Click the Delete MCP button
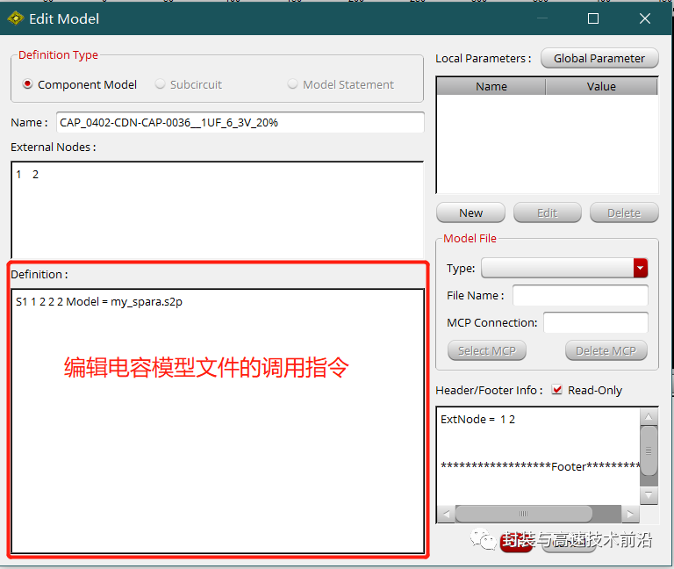 [x=606, y=350]
